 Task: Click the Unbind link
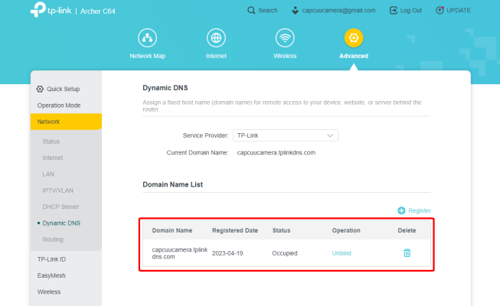[x=342, y=253]
